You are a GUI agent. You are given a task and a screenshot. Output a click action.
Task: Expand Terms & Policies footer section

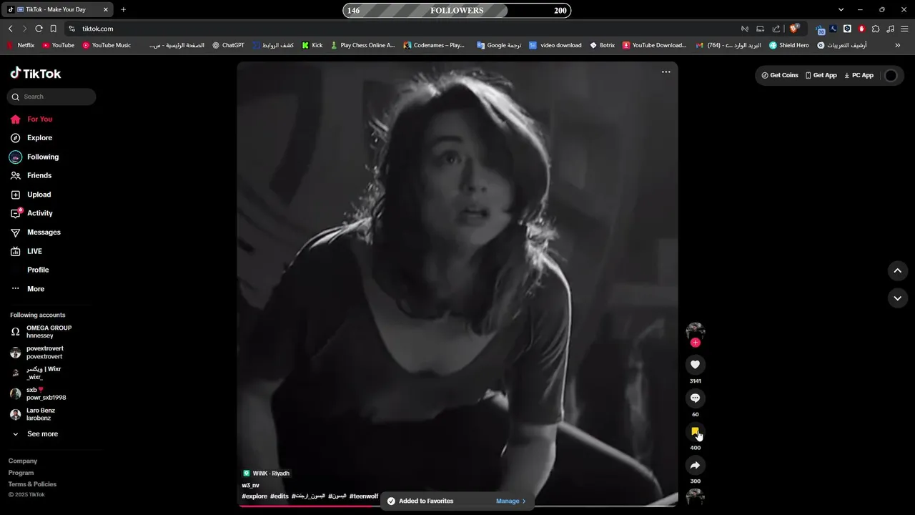32,484
